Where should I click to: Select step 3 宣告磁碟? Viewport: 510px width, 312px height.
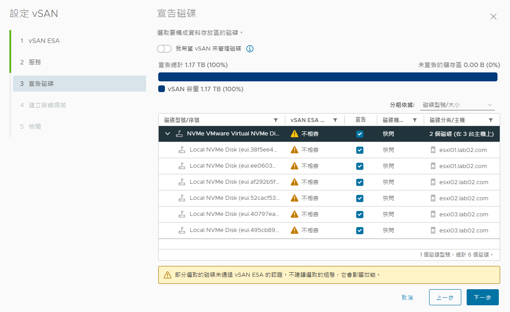80,84
